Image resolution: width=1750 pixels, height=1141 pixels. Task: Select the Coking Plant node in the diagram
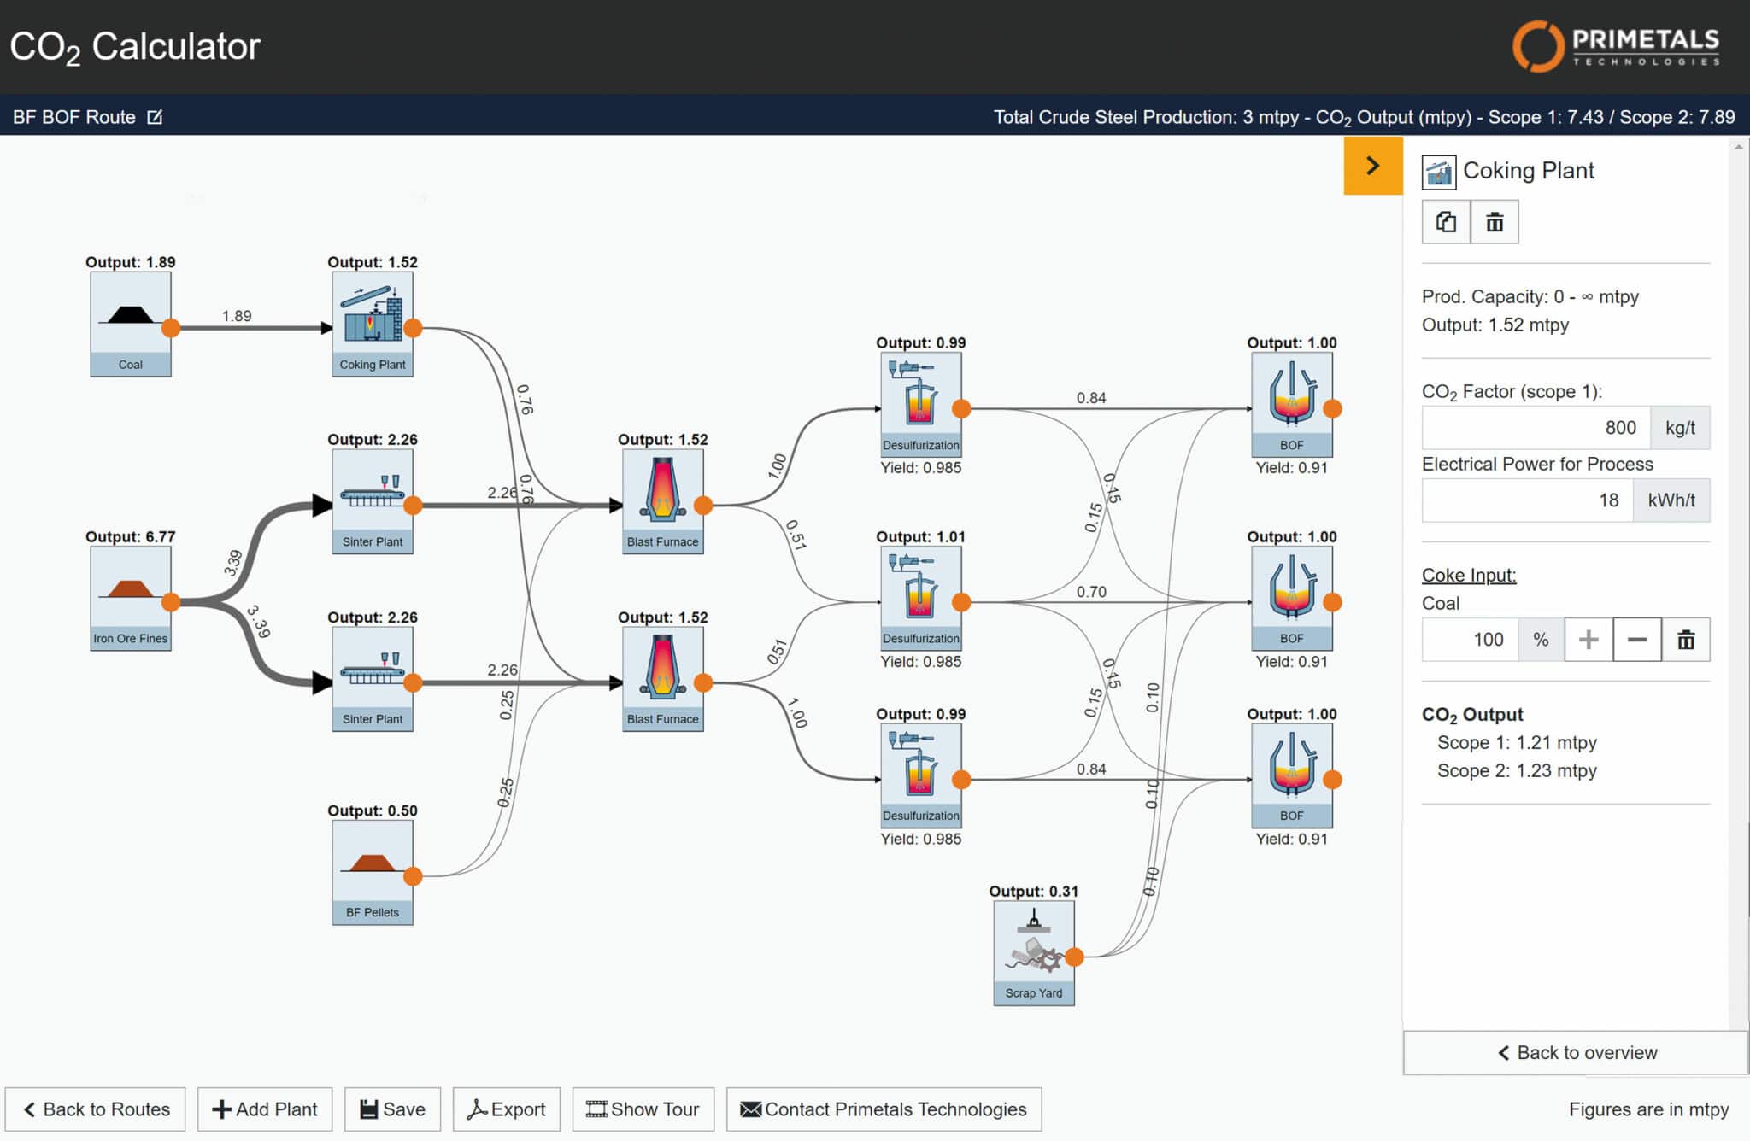(373, 324)
